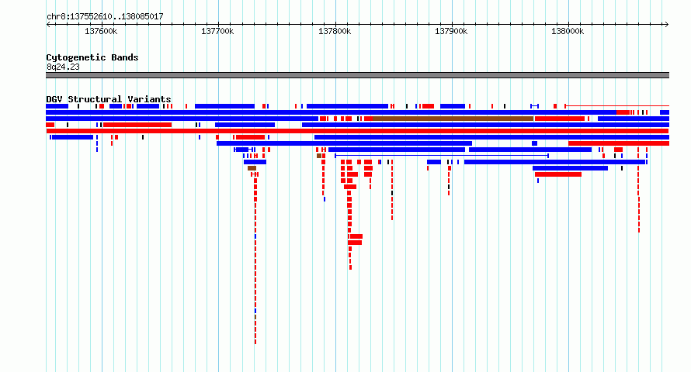The height and width of the screenshot is (372, 691).
Task: Click the 137800k ruler label
Action: click(335, 31)
